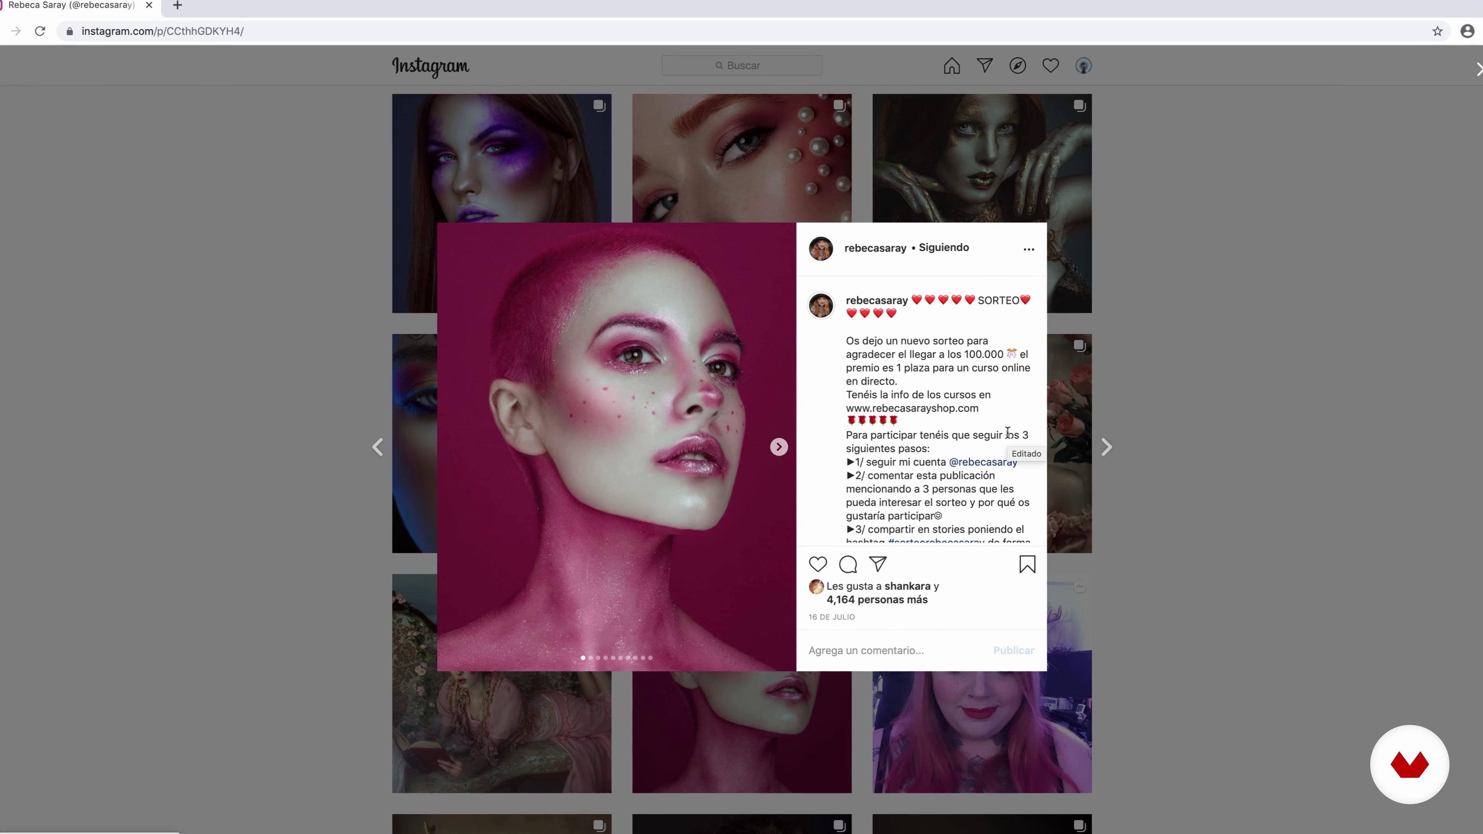Like the post with heart icon
This screenshot has height=834, width=1483.
coord(818,564)
